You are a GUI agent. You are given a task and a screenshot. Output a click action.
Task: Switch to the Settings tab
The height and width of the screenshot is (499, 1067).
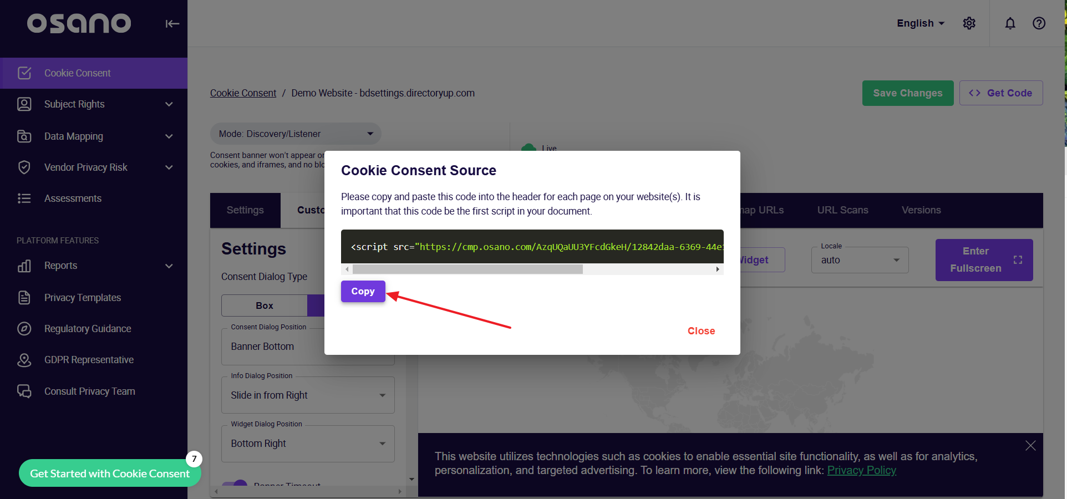pyautogui.click(x=245, y=210)
